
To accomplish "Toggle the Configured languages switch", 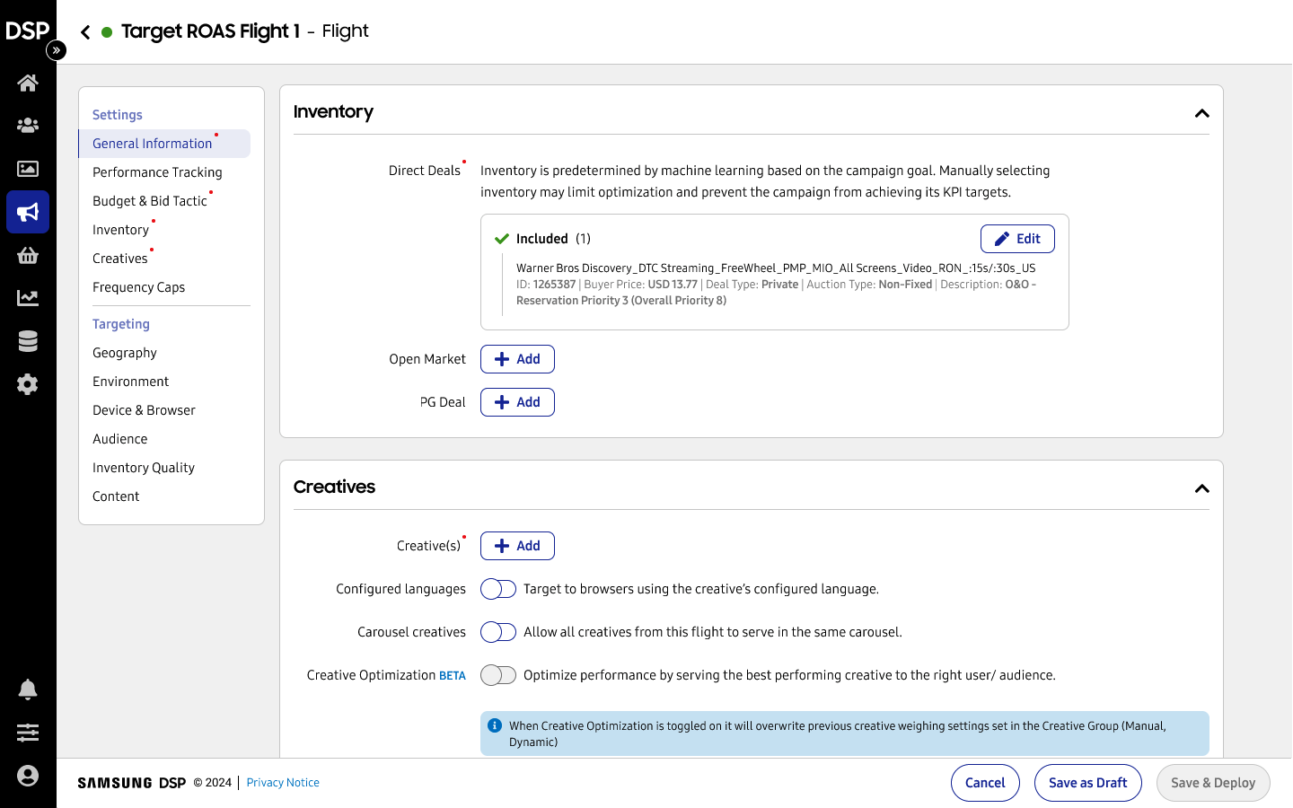I will [498, 589].
